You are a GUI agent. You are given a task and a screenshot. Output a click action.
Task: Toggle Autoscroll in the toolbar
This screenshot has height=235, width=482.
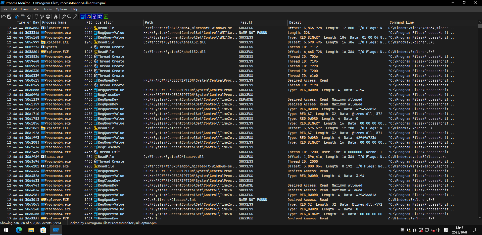pos(23,17)
